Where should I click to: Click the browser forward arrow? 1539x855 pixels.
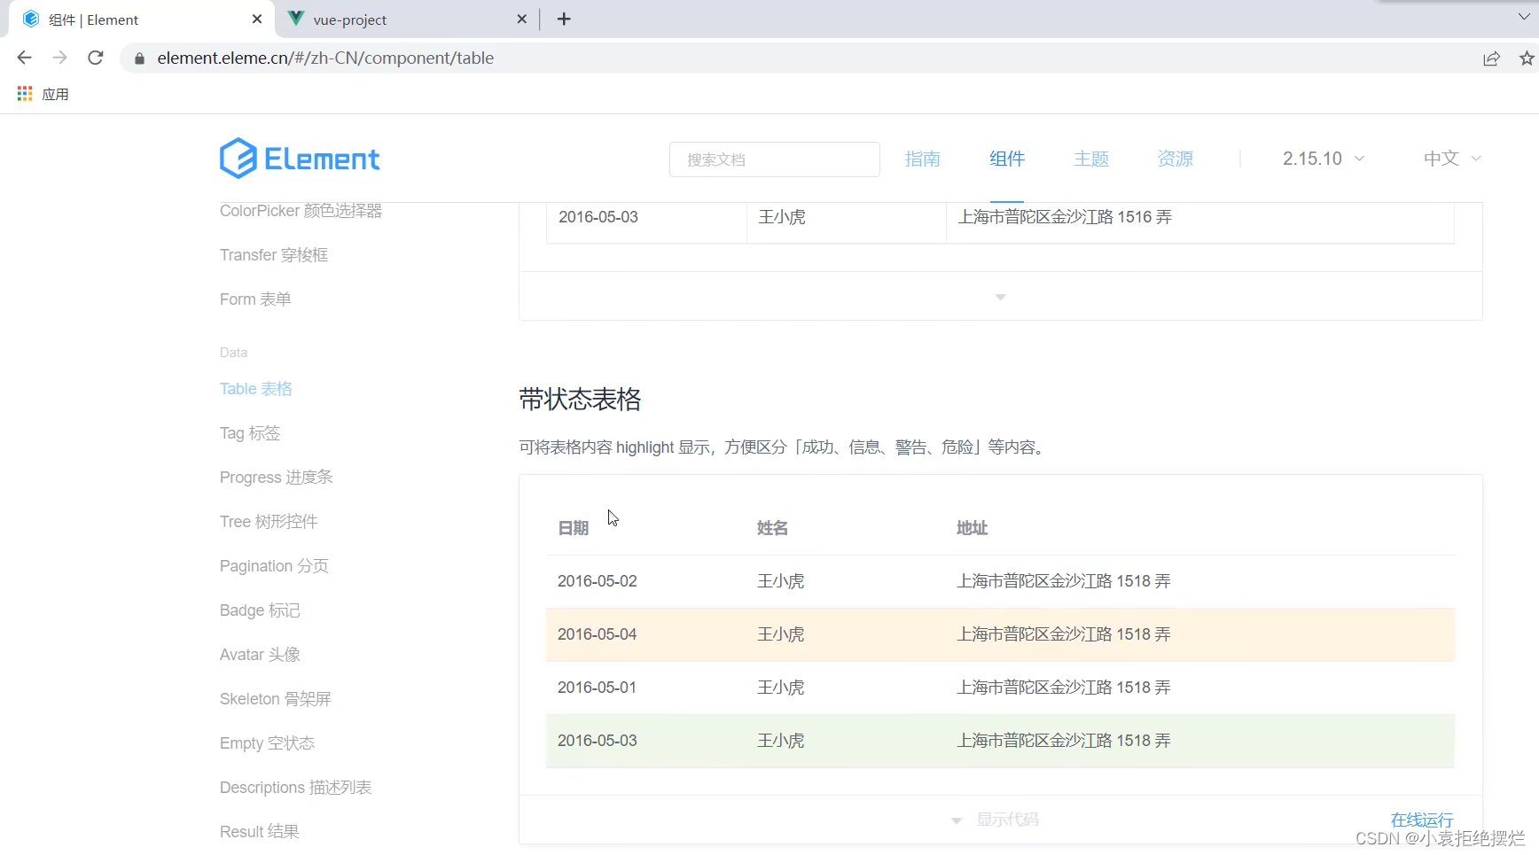coord(59,58)
